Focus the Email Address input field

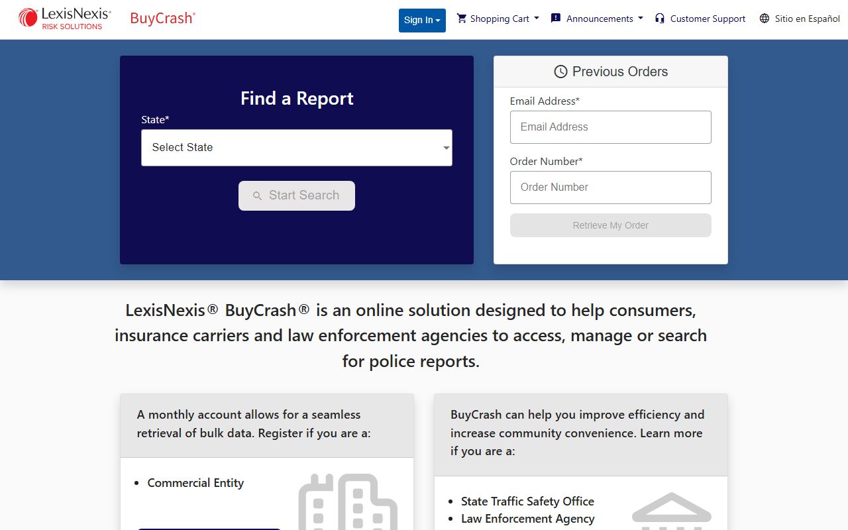[x=610, y=127]
